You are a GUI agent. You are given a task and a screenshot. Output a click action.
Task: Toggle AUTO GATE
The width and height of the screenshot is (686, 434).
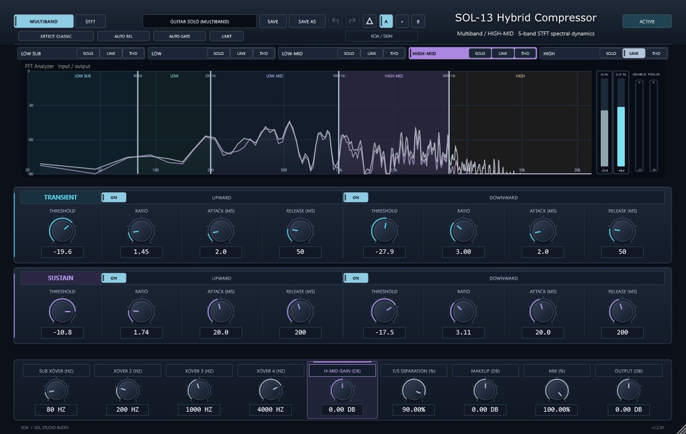(180, 36)
